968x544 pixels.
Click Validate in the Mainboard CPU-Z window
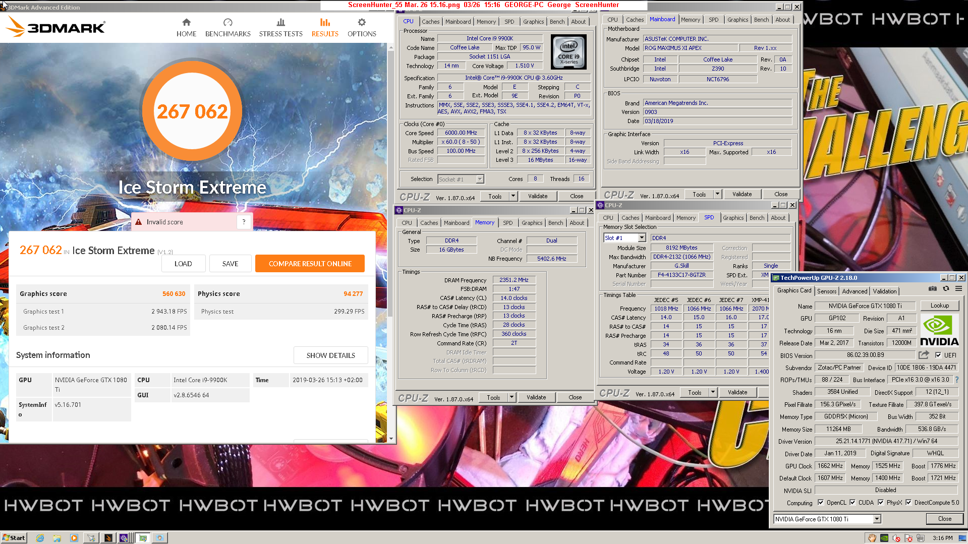click(x=742, y=194)
